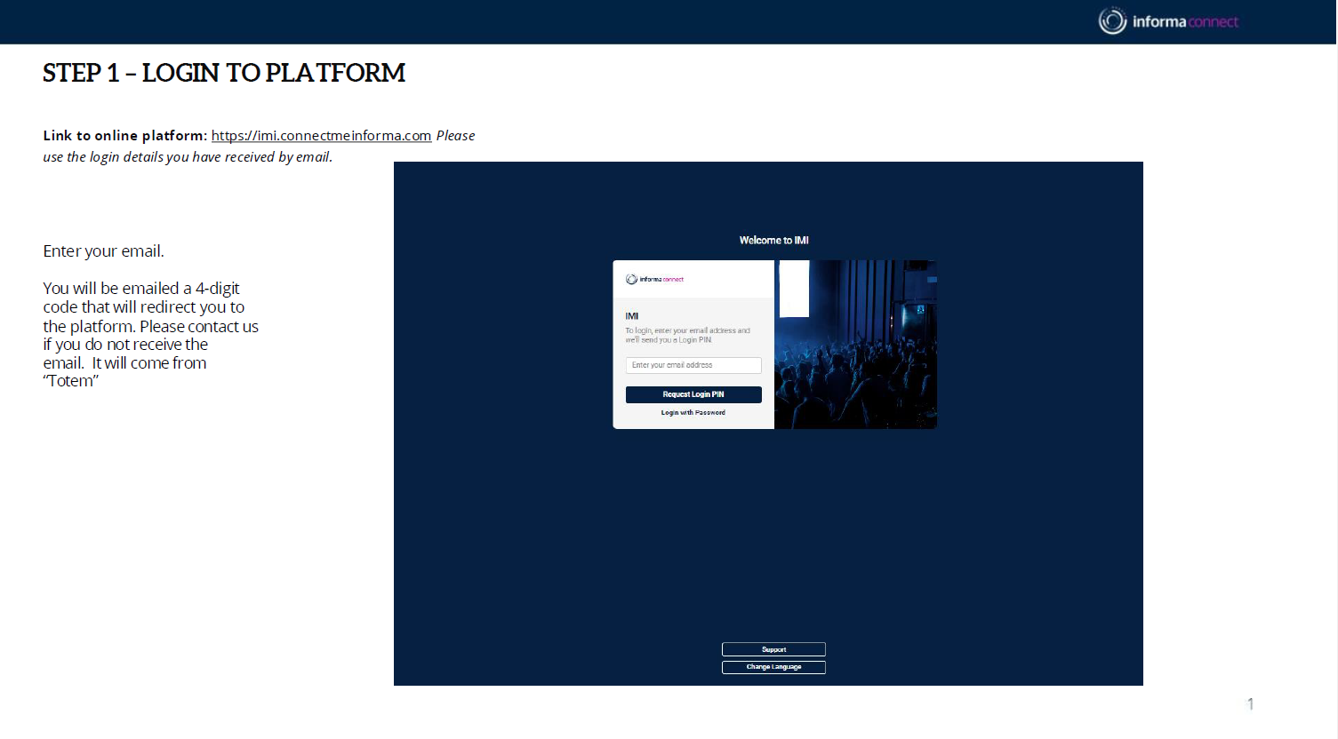This screenshot has height=739, width=1338.
Task: Click the Informa Connect logo on the login card
Action: click(654, 279)
